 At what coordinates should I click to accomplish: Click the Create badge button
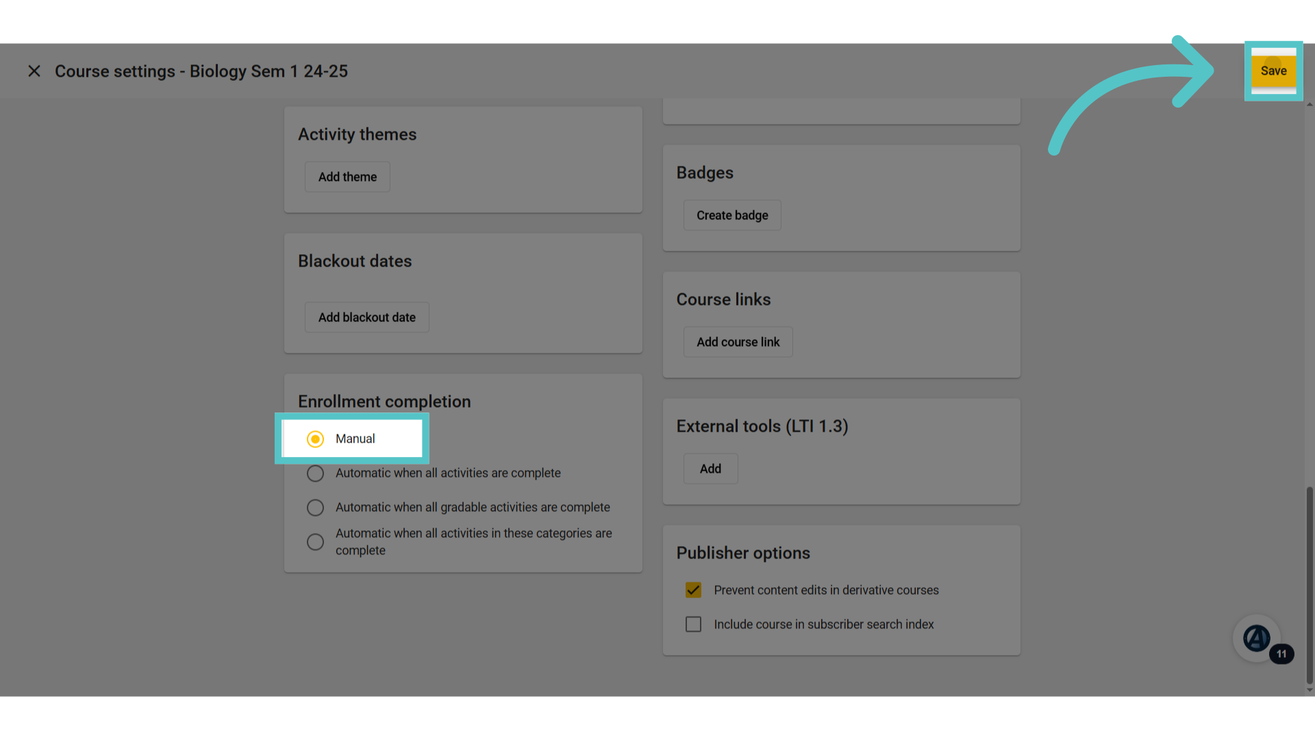point(732,215)
